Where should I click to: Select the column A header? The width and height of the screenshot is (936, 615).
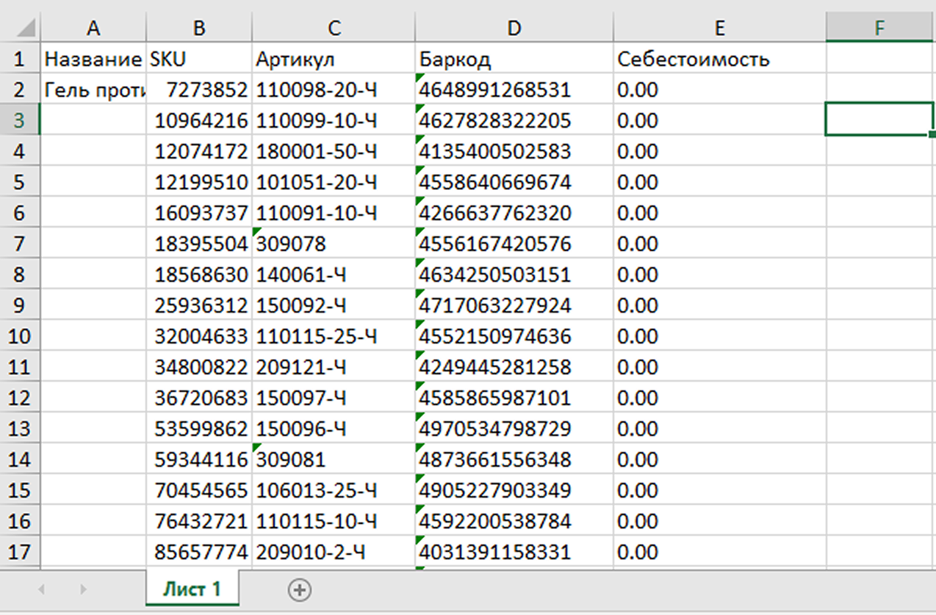93,28
